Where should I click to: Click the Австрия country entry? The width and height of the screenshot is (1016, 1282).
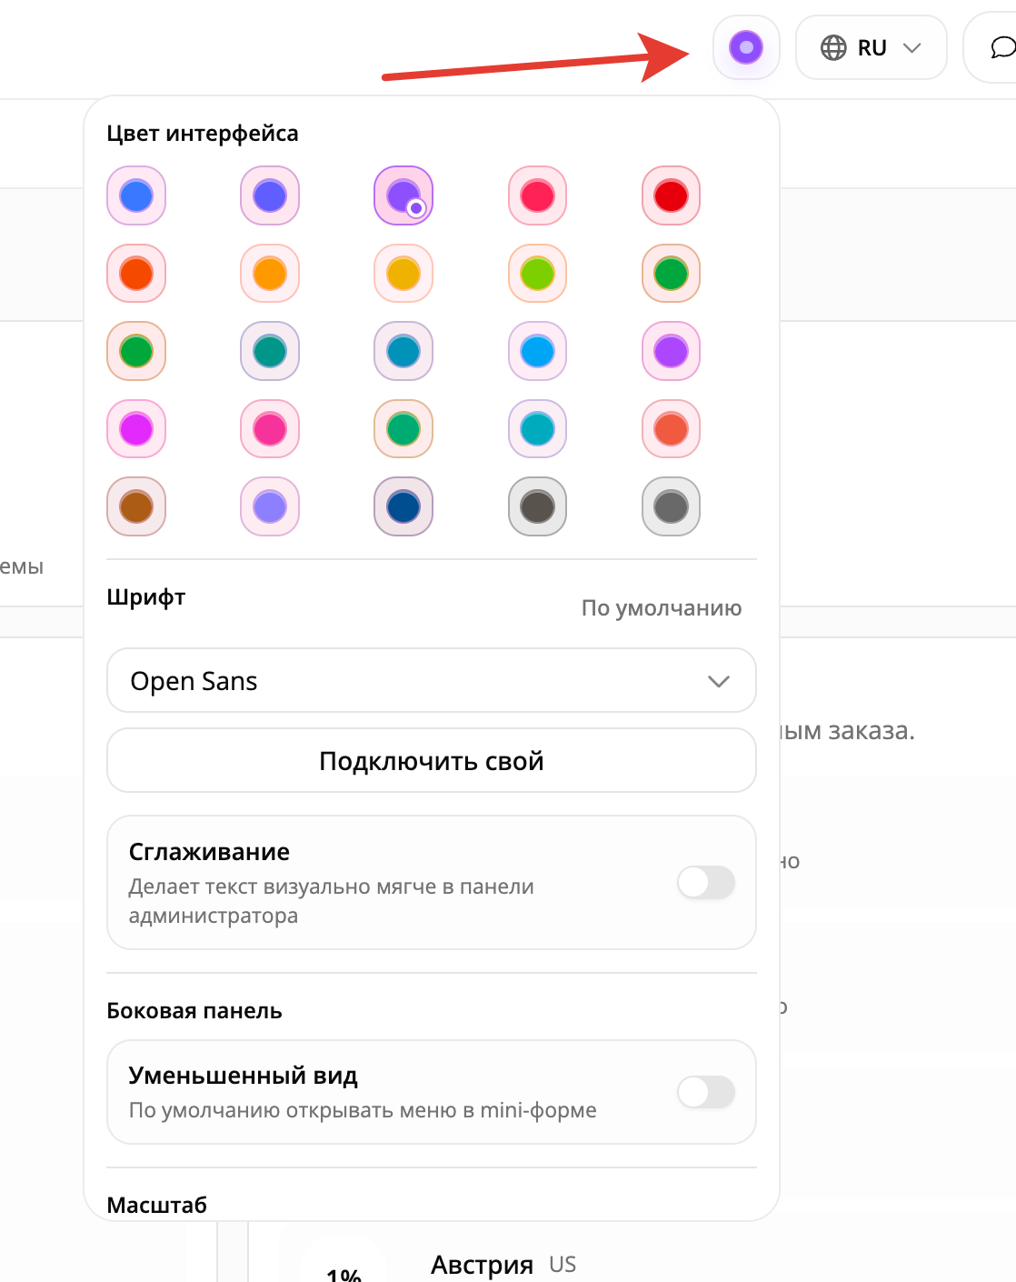482,1264
